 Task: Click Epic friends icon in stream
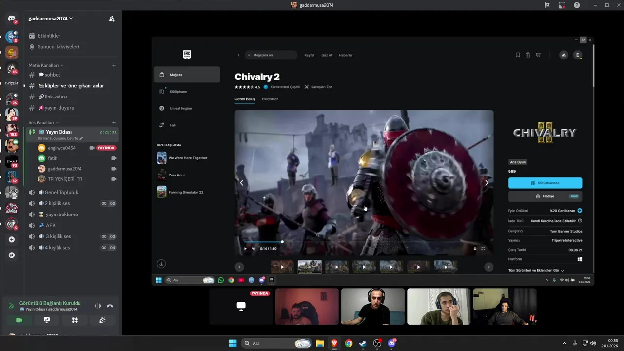point(564,55)
